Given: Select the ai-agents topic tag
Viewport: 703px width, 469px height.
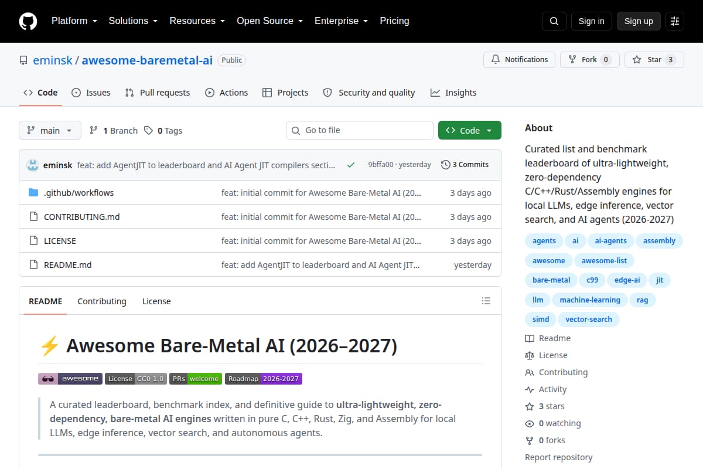Looking at the screenshot, I should (611, 241).
